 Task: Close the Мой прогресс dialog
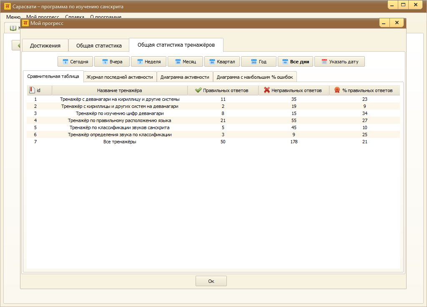(x=397, y=23)
